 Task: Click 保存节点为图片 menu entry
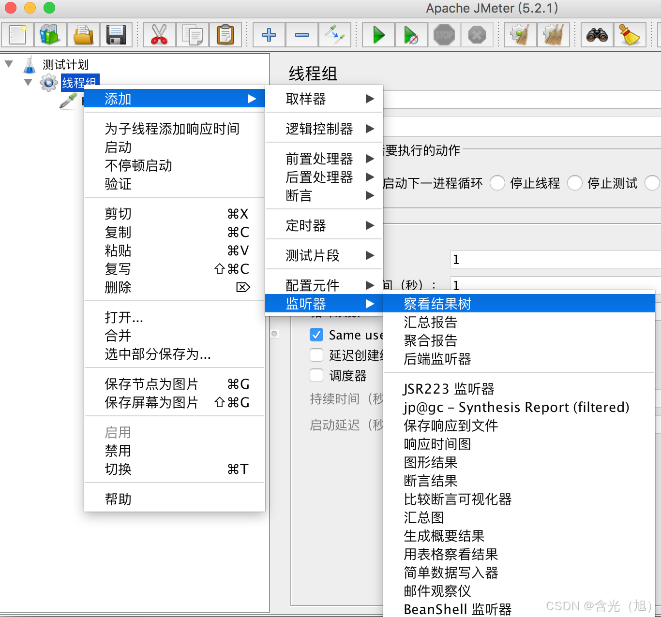(x=175, y=384)
